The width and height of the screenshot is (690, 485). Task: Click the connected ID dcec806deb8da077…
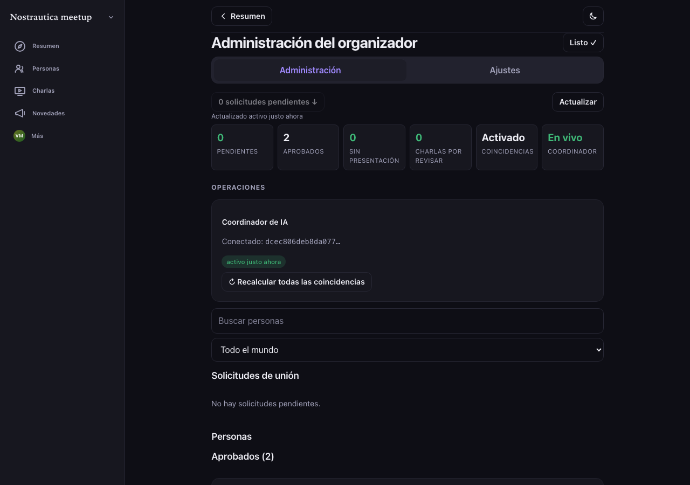[303, 241]
